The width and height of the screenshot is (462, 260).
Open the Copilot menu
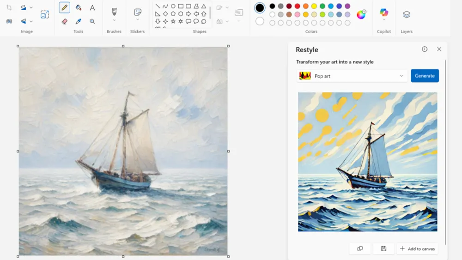[x=384, y=14]
